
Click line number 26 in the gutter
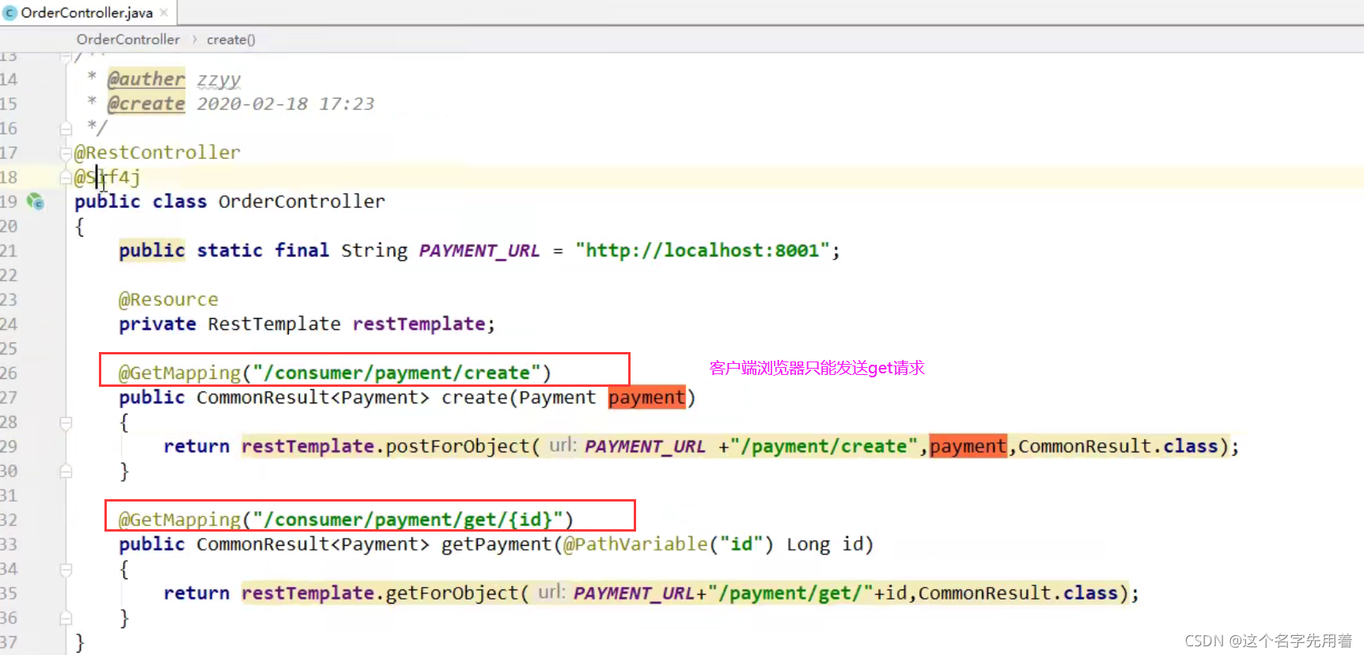[9, 373]
